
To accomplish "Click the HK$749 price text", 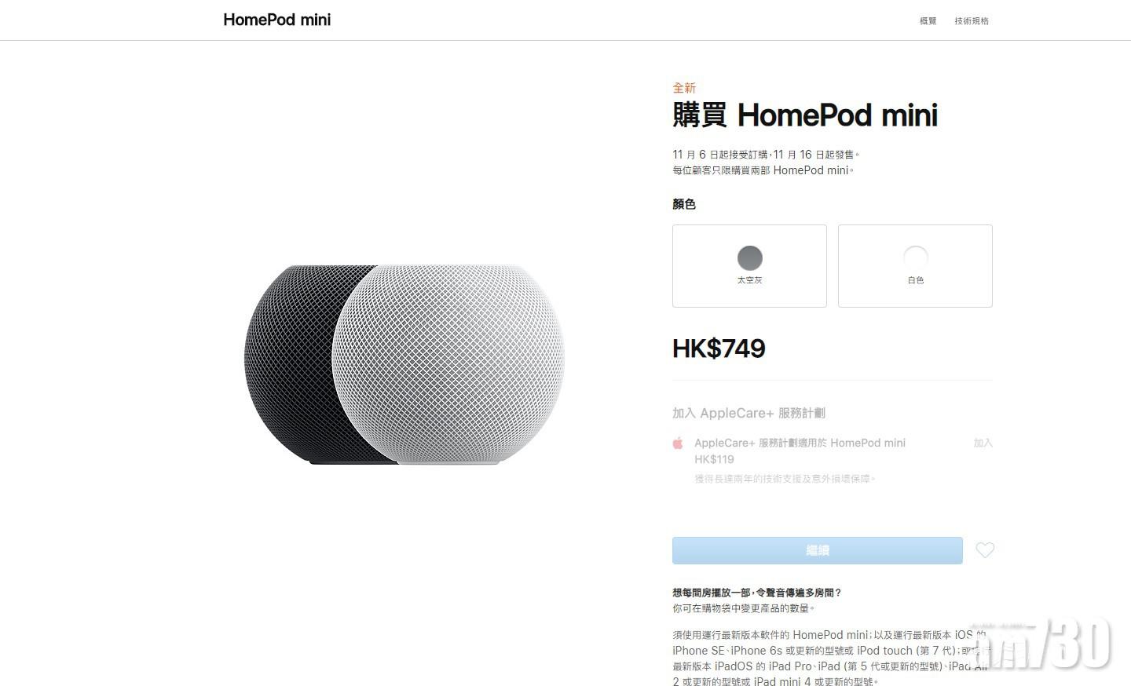I will [x=719, y=348].
